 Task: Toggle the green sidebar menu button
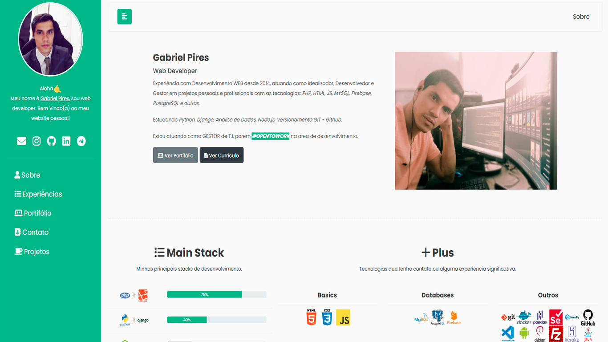pyautogui.click(x=125, y=16)
